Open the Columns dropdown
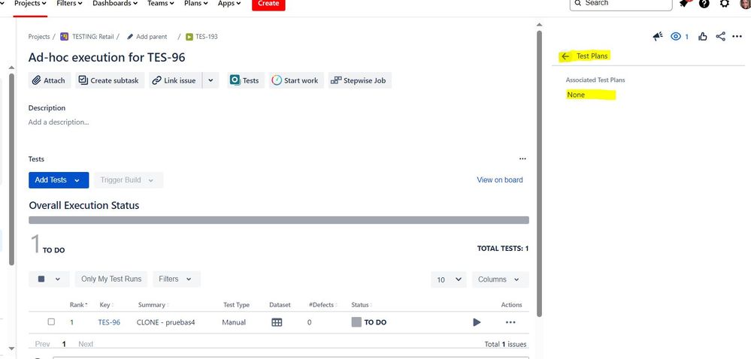Screen dimensions: 751x359 click(501, 279)
